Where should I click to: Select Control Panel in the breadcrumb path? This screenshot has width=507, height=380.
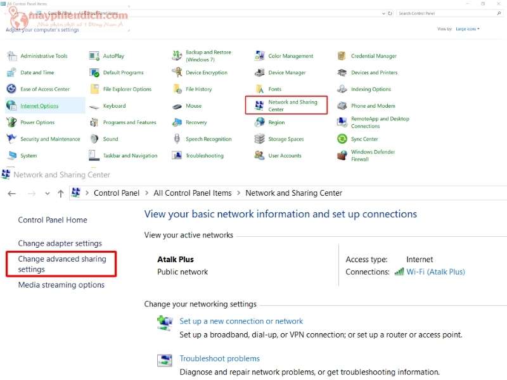pos(117,193)
